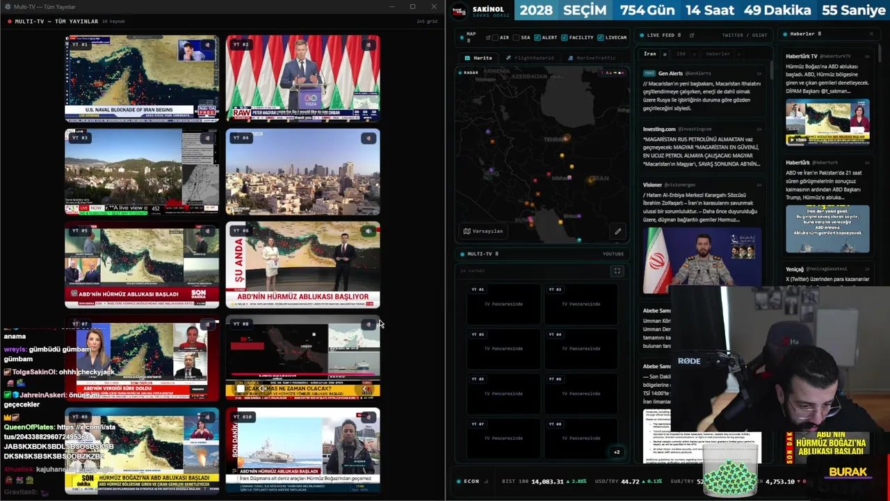The image size is (890, 501).
Task: Enable the SEA layer checkbox
Action: 517,38
